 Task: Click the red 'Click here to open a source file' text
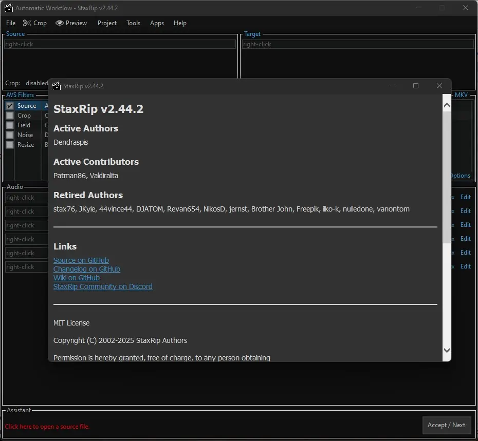[47, 427]
